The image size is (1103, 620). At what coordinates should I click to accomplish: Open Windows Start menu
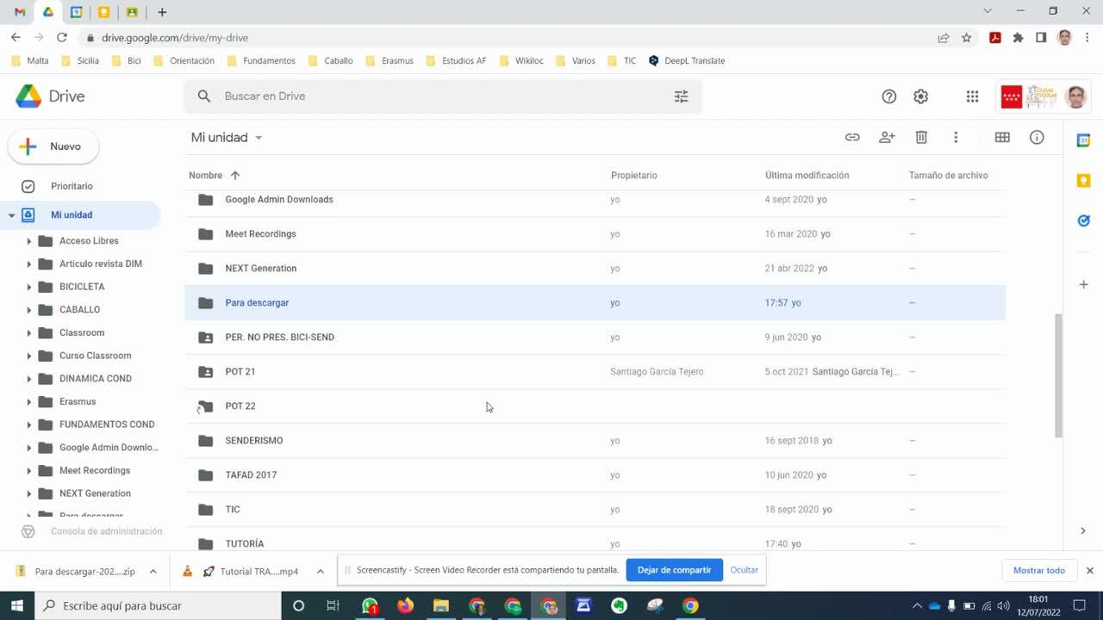click(x=17, y=605)
